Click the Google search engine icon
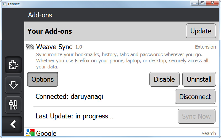Image resolution: width=221 pixels, height=138 pixels. coord(30,133)
